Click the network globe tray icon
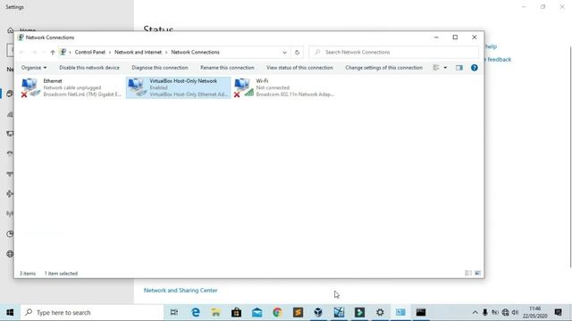 click(505, 312)
